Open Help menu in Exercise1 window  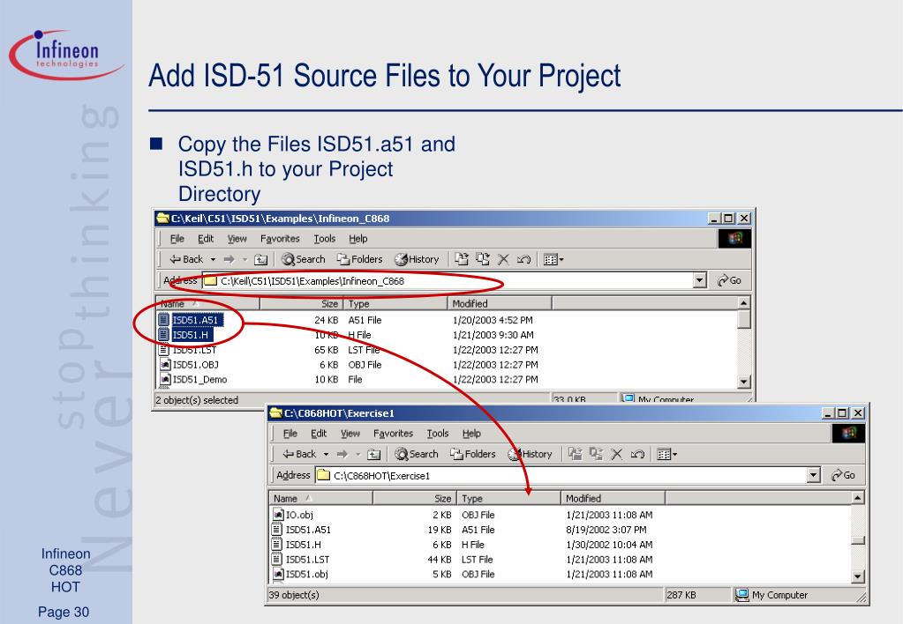[471, 434]
